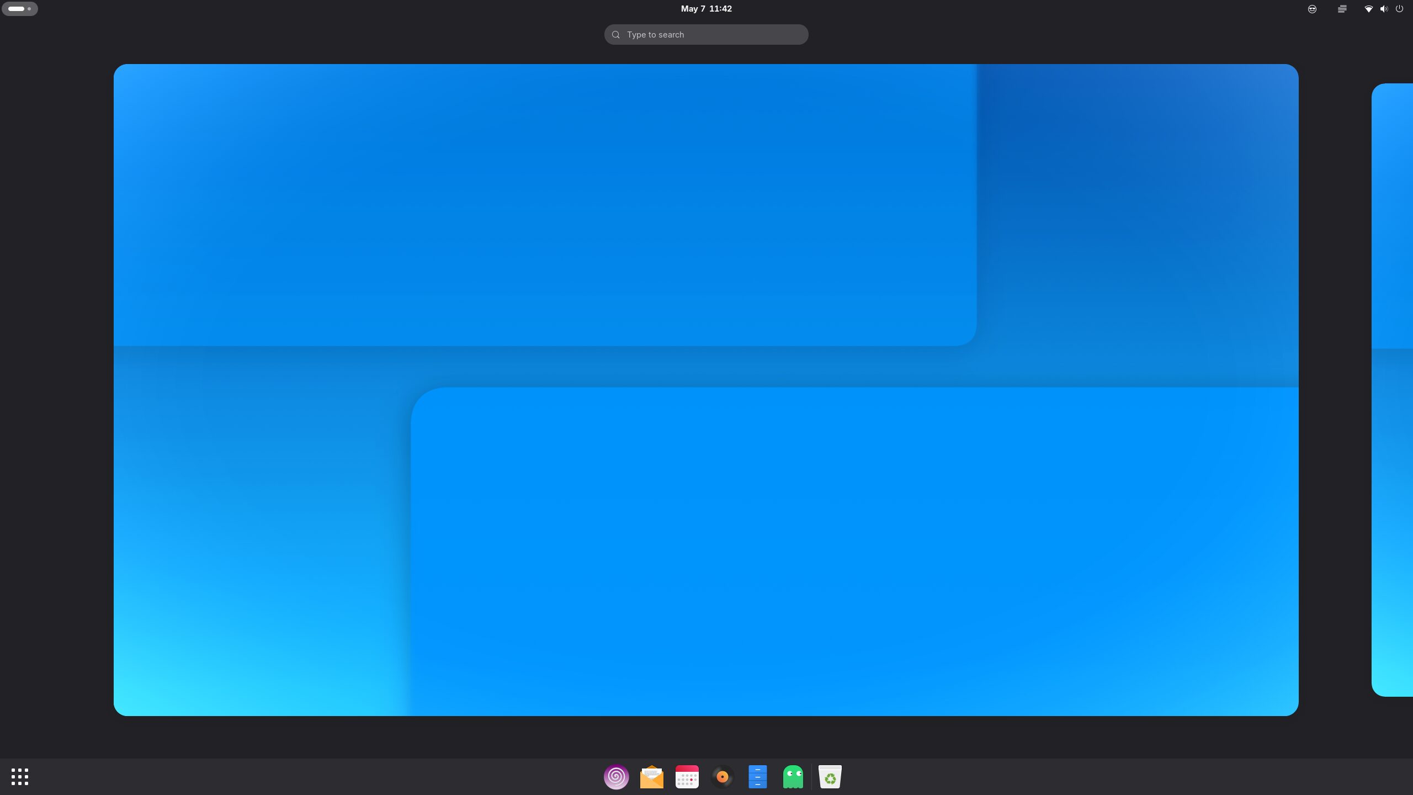
Task: Open the power button system menu
Action: (1399, 9)
